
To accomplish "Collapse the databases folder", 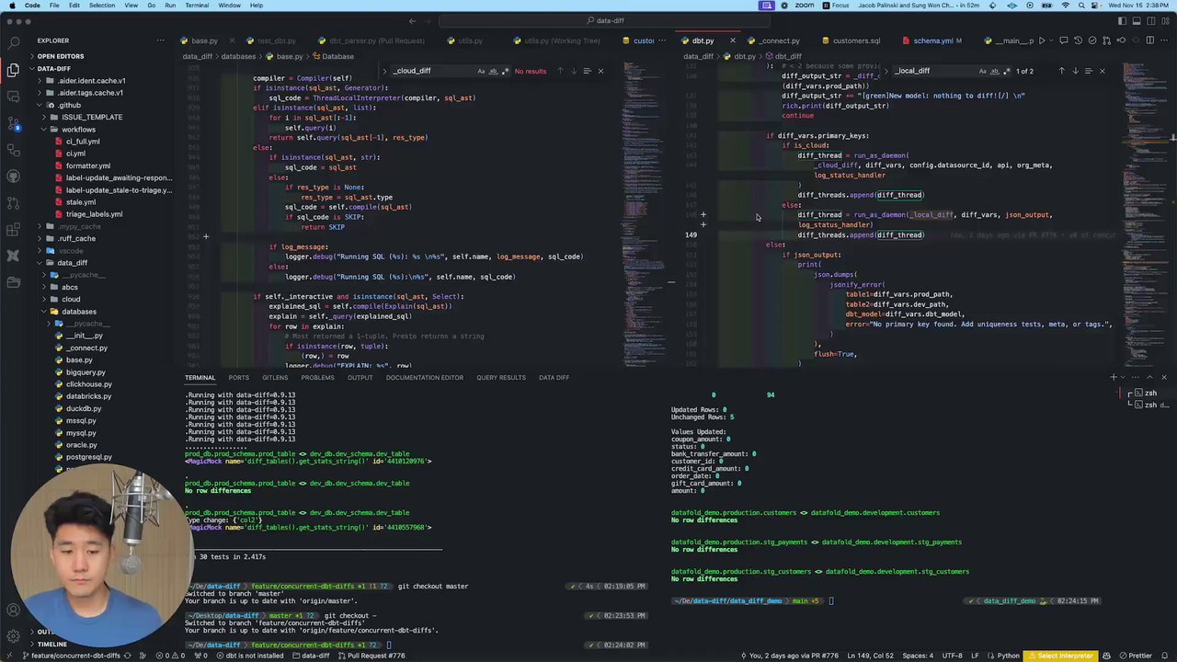I will [78, 312].
